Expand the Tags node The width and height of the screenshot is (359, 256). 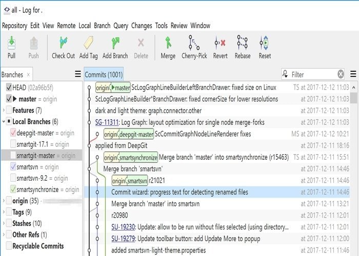[4, 212]
